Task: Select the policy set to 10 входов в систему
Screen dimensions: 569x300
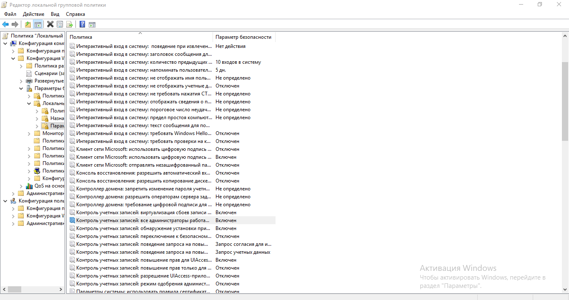Action: [144, 62]
